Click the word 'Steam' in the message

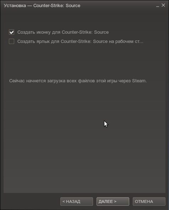[x=139, y=81]
